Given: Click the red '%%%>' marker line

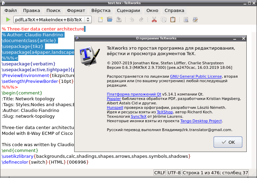Looking at the screenshot, I should tap(10, 87).
